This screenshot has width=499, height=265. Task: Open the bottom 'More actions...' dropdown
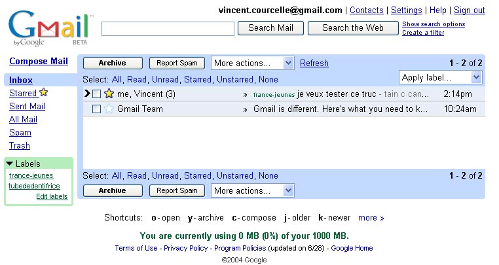[x=252, y=191]
